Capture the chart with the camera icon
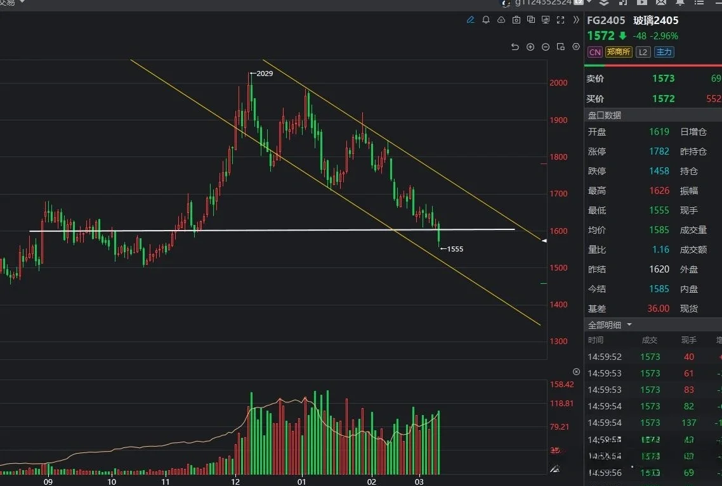722x486 pixels. 516,20
